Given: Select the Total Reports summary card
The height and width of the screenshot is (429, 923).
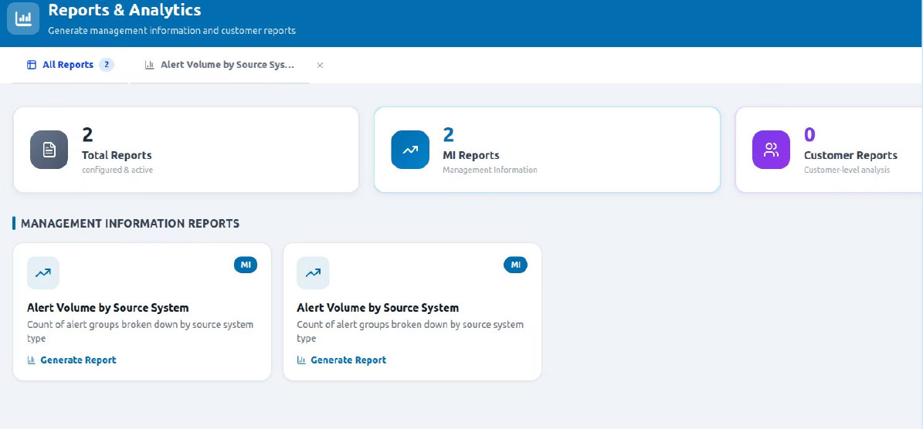Looking at the screenshot, I should coord(186,150).
